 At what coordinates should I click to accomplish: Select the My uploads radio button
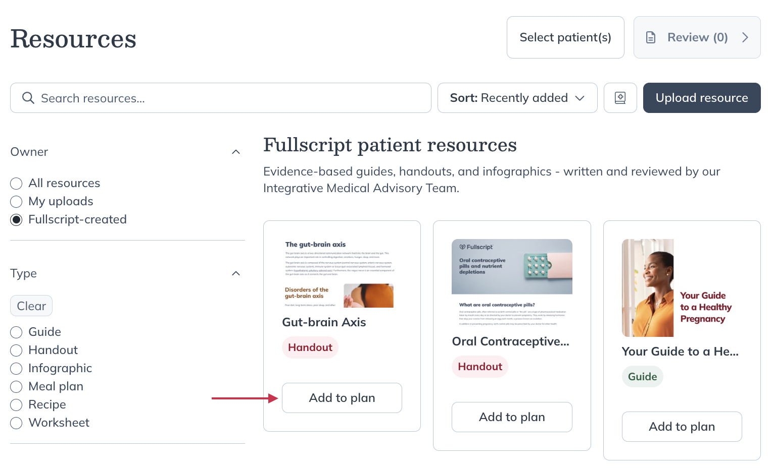(x=16, y=201)
